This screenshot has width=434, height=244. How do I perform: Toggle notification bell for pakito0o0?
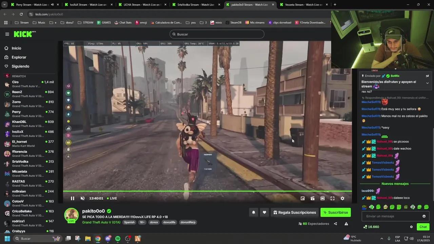(x=253, y=212)
